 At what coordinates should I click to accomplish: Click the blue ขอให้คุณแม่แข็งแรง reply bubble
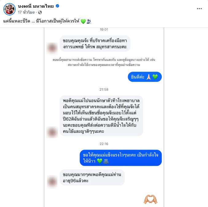pos(121,158)
